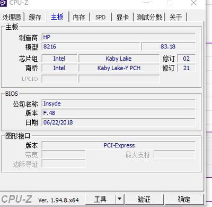
Task: Select the Kaby Lake-Y PCH value
Action: (x=119, y=68)
